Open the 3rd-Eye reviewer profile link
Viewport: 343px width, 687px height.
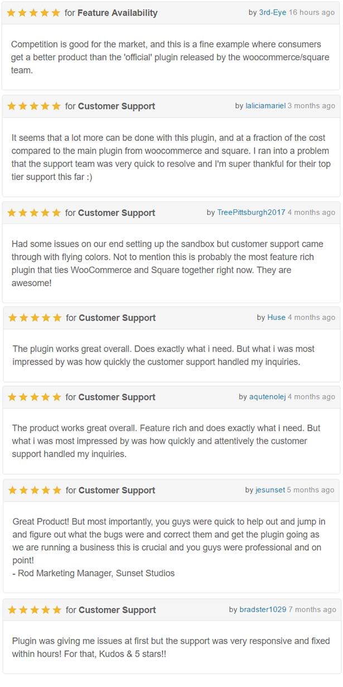272,12
